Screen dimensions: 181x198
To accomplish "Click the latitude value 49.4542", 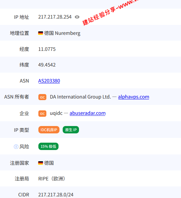I will click(x=47, y=65).
